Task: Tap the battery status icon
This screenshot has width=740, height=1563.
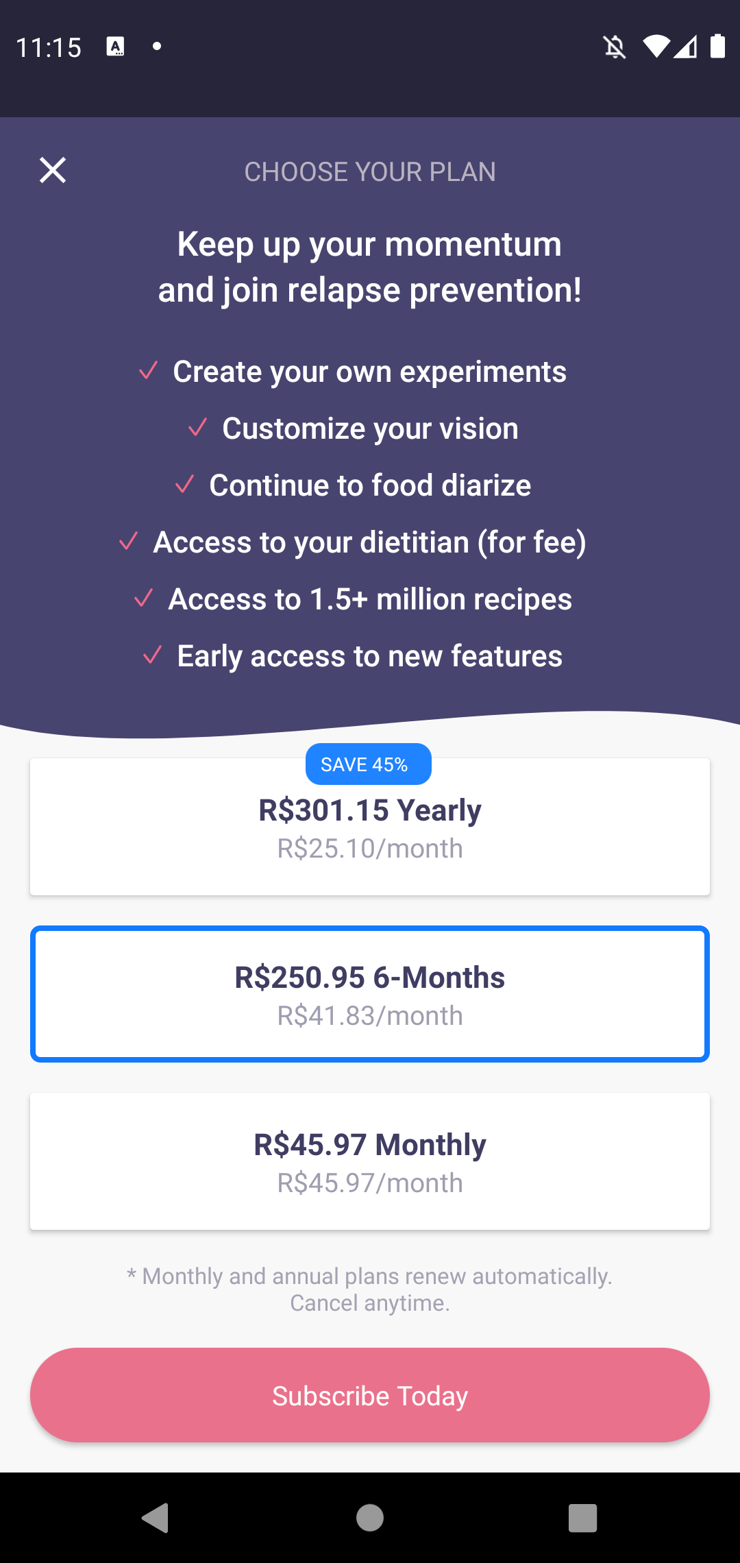Action: click(717, 47)
